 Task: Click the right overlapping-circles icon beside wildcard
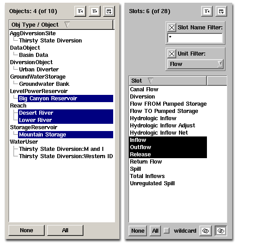[220, 231]
